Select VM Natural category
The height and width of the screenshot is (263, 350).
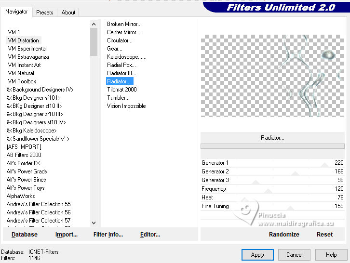(x=21, y=73)
